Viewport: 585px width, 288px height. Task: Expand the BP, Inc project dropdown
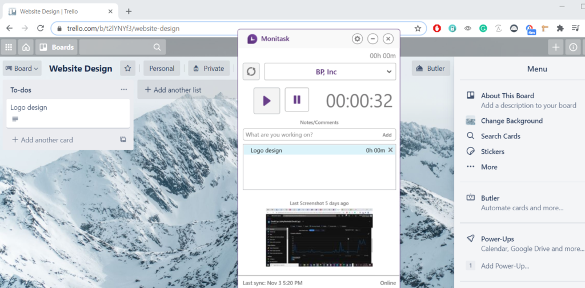[x=330, y=72]
